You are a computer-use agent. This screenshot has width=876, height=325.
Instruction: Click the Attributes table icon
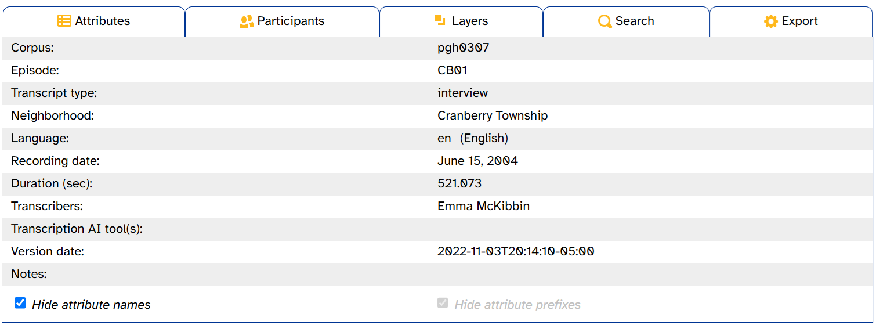click(64, 21)
